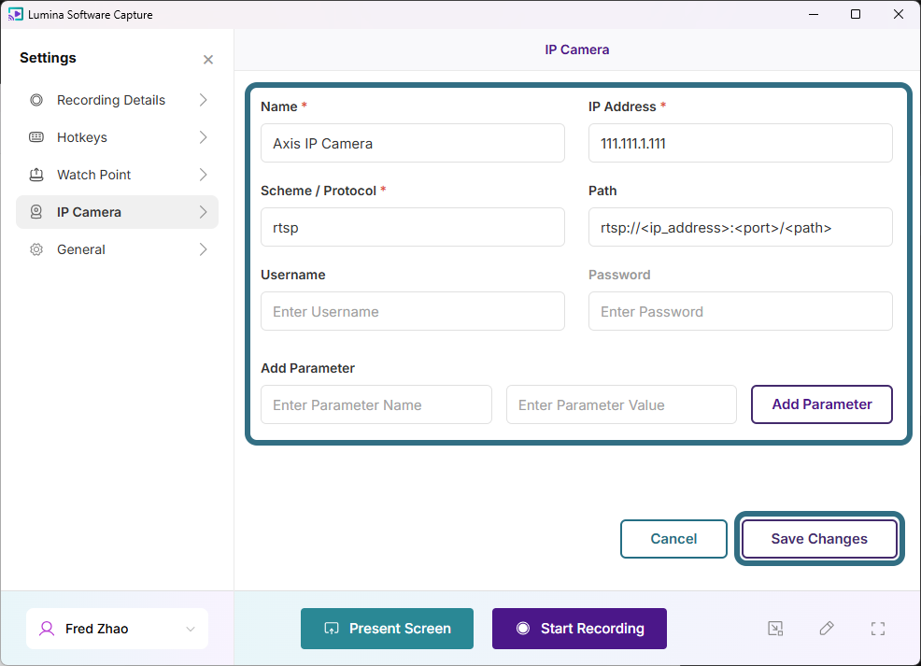921x666 pixels.
Task: Open the Fred Zhao user dropdown arrow
Action: pos(191,629)
